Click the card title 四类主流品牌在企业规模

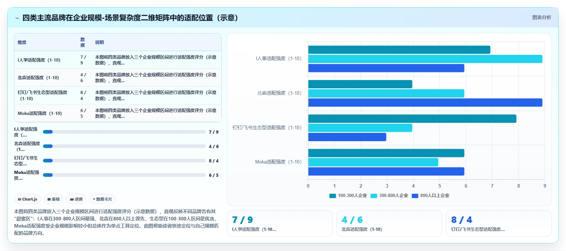coord(130,18)
